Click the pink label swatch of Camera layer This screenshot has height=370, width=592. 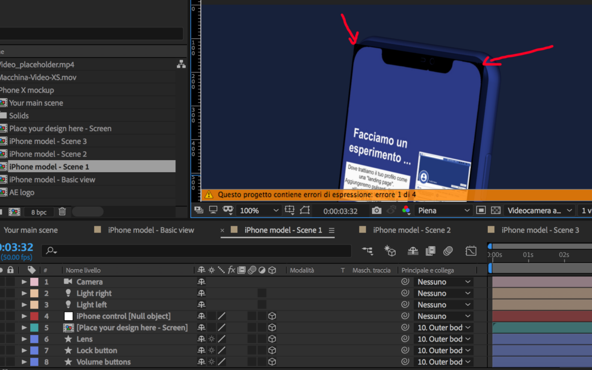35,282
